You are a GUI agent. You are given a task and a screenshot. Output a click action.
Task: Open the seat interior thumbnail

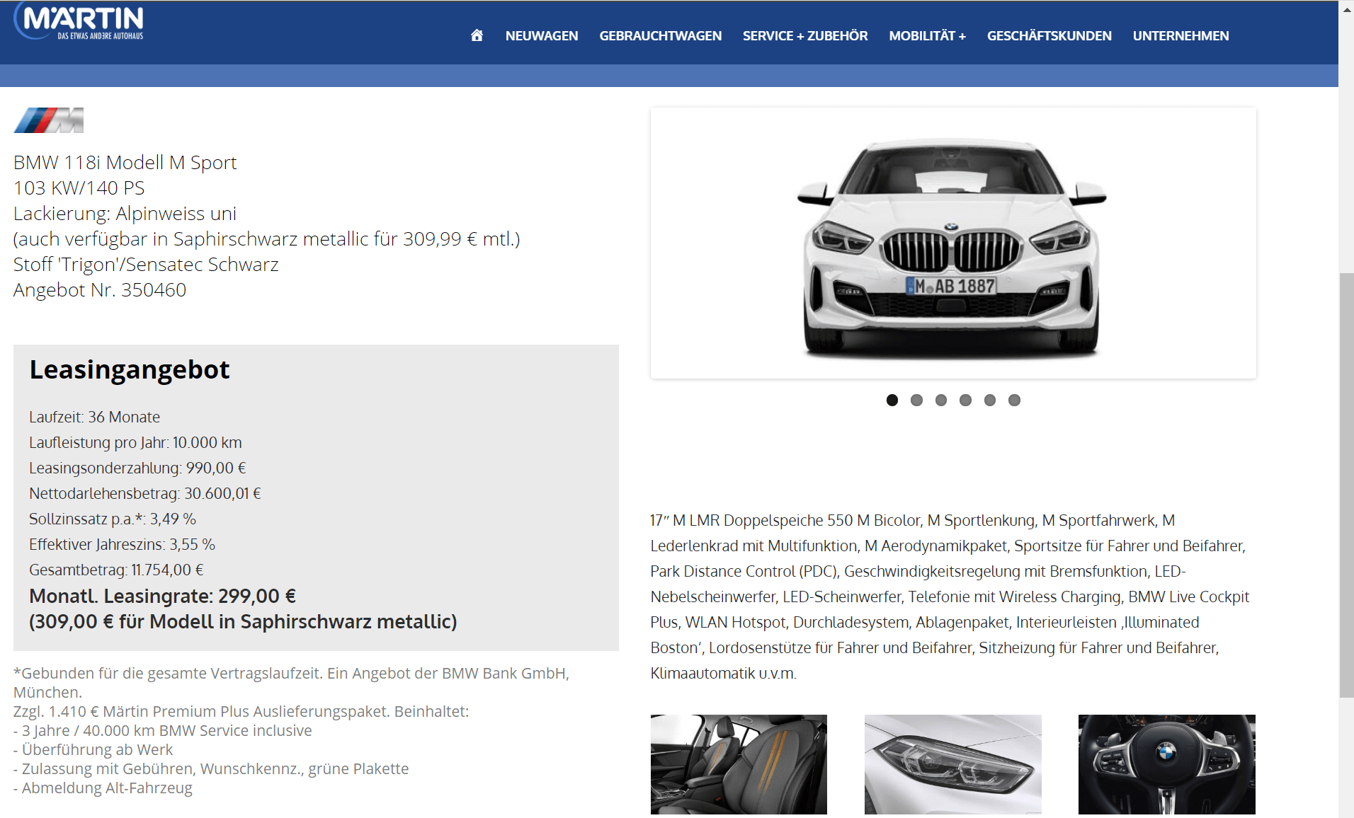click(739, 764)
